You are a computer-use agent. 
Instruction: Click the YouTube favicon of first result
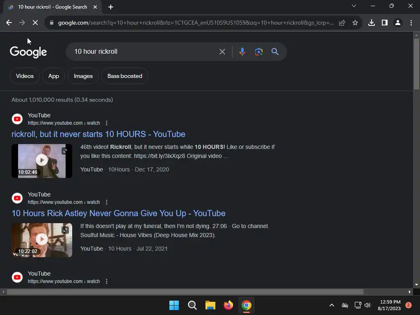pos(17,119)
